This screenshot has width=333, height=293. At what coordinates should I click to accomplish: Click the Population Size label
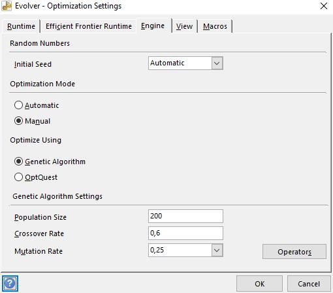[40, 217]
